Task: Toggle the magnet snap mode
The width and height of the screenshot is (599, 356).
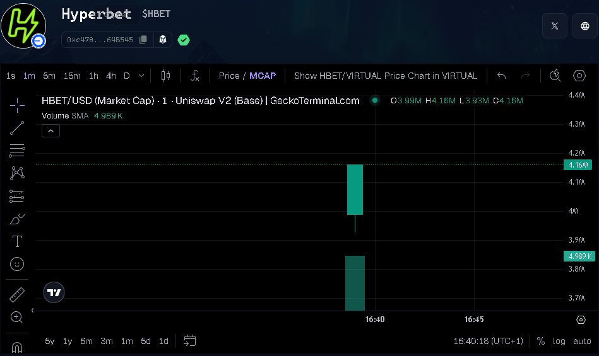Action: pos(17,347)
